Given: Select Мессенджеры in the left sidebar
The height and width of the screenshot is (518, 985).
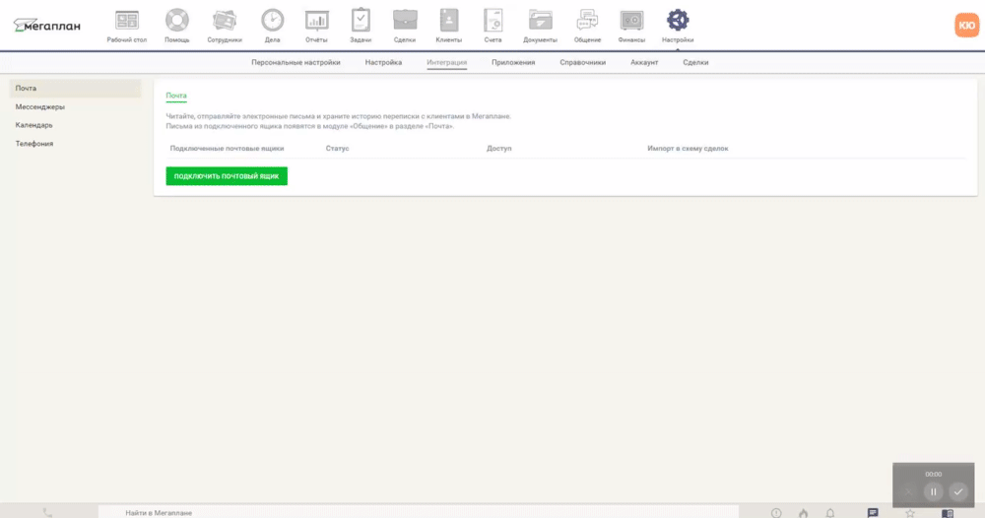Looking at the screenshot, I should point(40,106).
